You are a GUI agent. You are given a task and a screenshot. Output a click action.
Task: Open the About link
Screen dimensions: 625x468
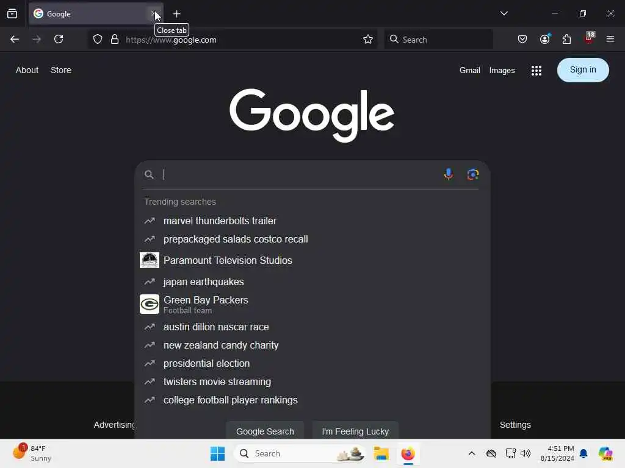(x=27, y=70)
